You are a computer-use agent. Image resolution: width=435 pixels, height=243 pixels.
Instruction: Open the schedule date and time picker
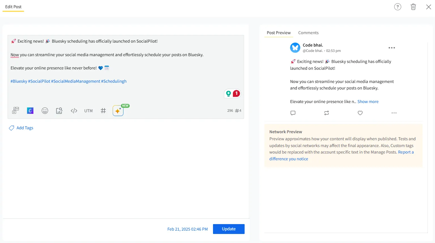[188, 229]
